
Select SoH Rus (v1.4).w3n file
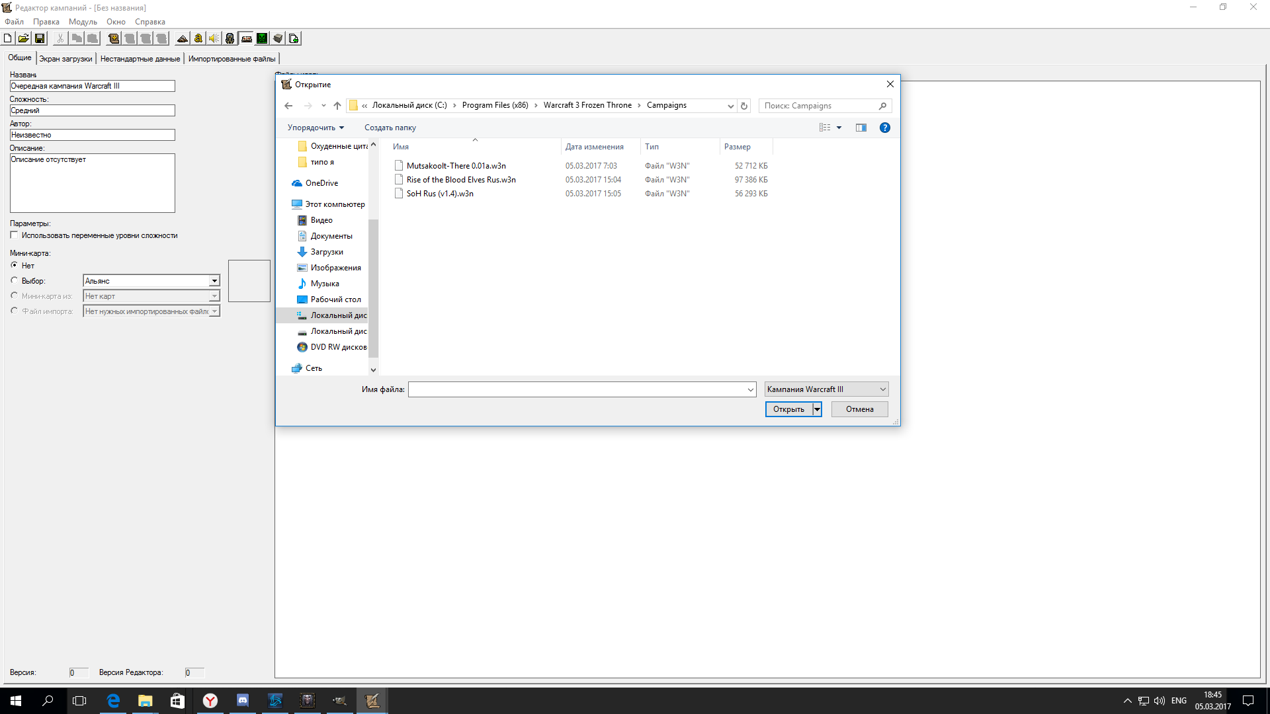tap(440, 194)
